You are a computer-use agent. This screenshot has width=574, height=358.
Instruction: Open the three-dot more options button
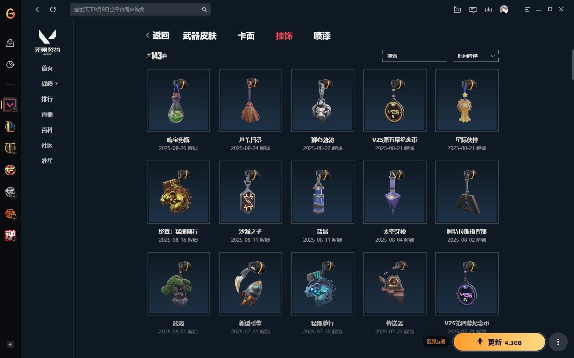(x=558, y=342)
